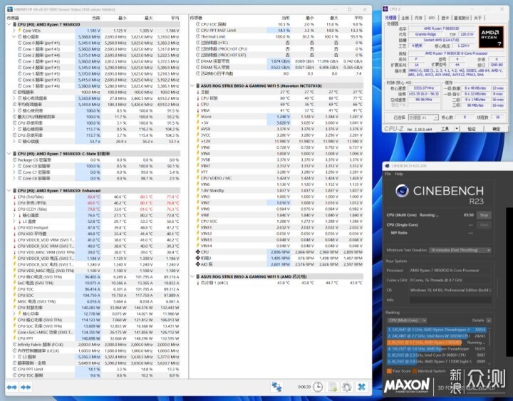Image resolution: width=513 pixels, height=401 pixels.
Task: Open Cinebench File menu
Action: [388, 174]
